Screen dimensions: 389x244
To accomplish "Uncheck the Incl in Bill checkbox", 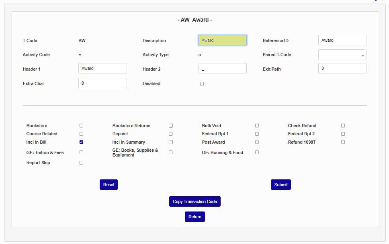I will pos(81,142).
